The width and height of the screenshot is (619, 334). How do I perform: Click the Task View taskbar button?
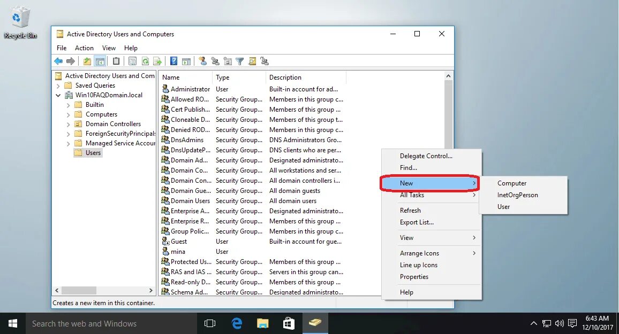point(210,323)
